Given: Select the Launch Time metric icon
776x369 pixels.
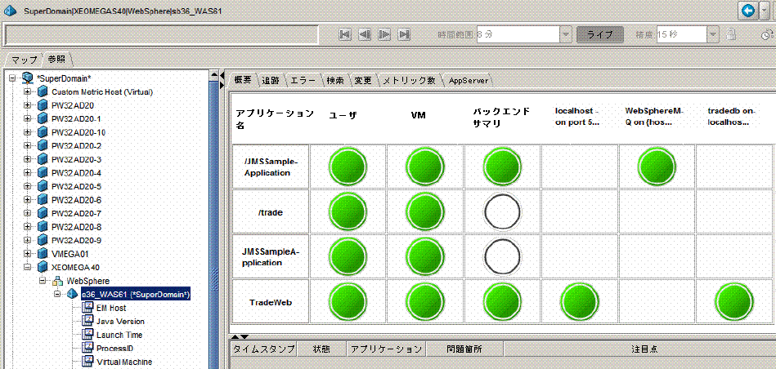Looking at the screenshot, I should tap(87, 335).
